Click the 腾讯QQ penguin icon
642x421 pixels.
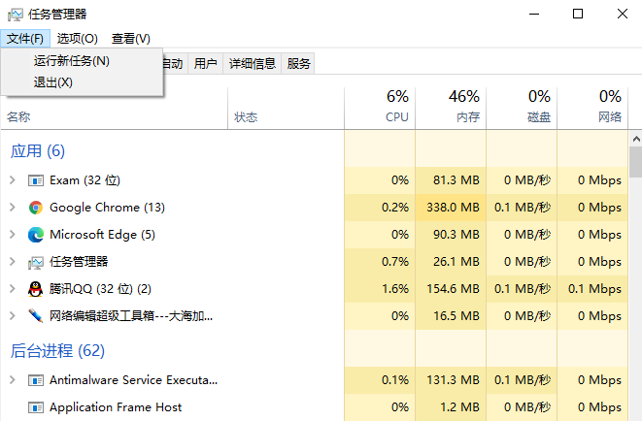(x=36, y=289)
